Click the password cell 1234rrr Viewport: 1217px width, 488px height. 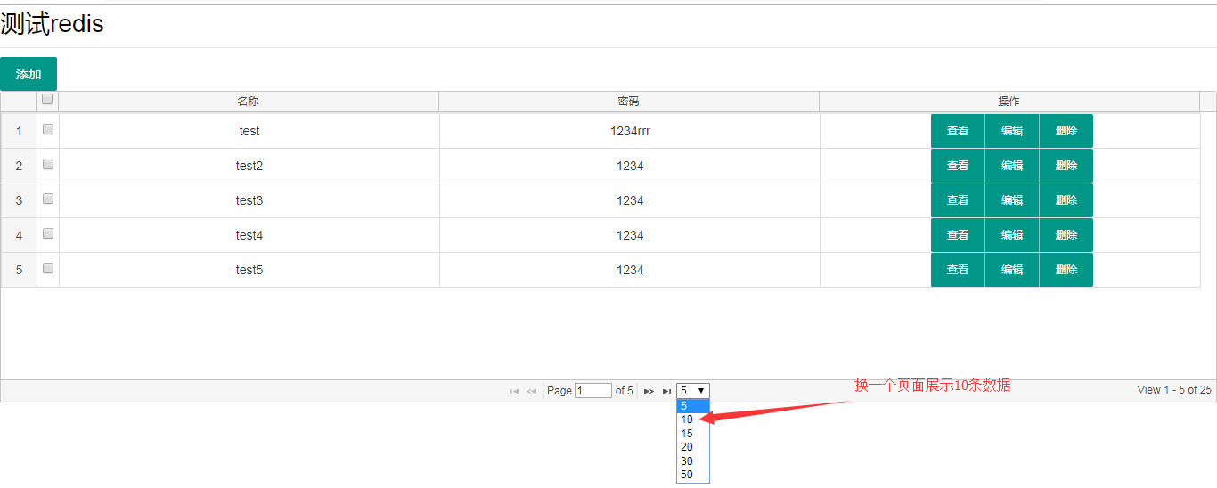(630, 131)
